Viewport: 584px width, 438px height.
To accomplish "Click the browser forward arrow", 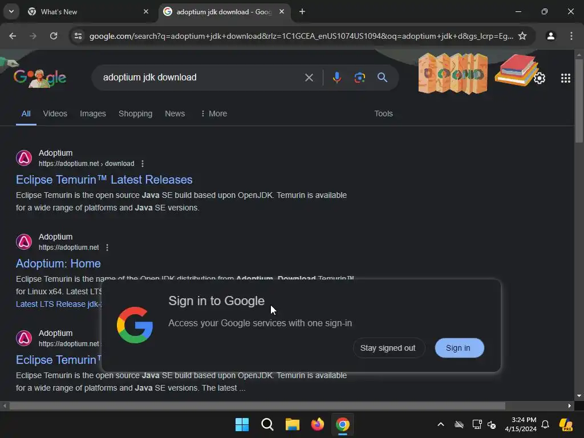I will coord(33,36).
